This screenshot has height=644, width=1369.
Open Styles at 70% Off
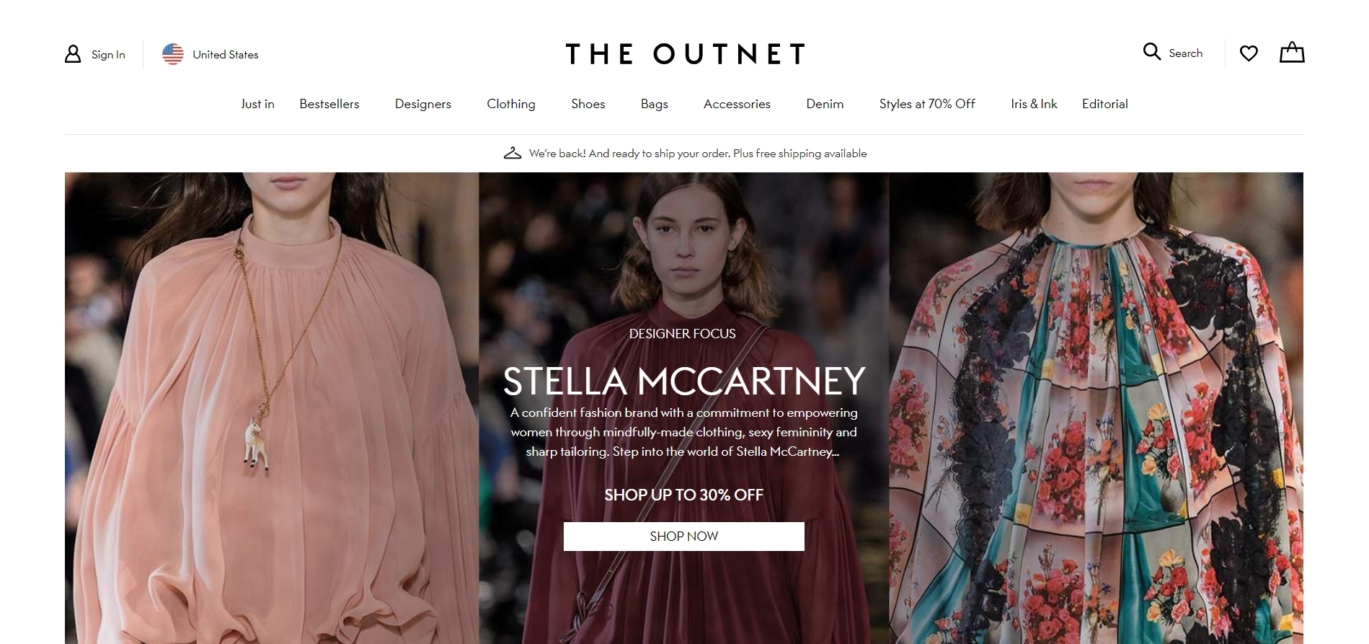(927, 104)
